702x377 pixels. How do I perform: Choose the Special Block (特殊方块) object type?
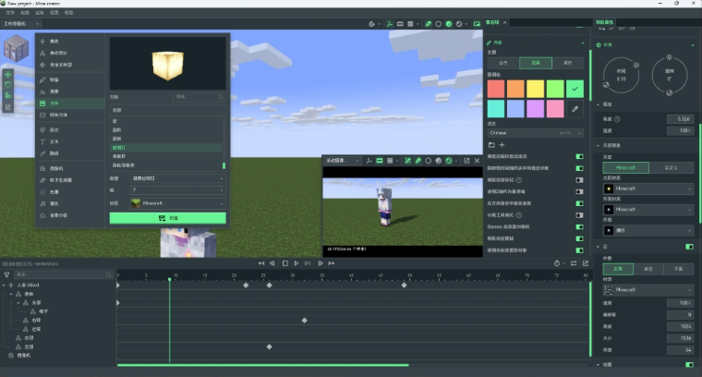(x=70, y=116)
